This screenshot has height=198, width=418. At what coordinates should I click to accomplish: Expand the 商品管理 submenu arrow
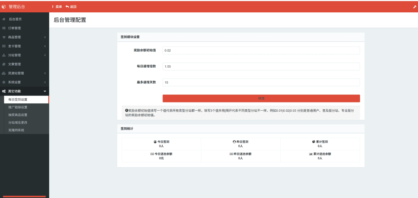click(45, 37)
